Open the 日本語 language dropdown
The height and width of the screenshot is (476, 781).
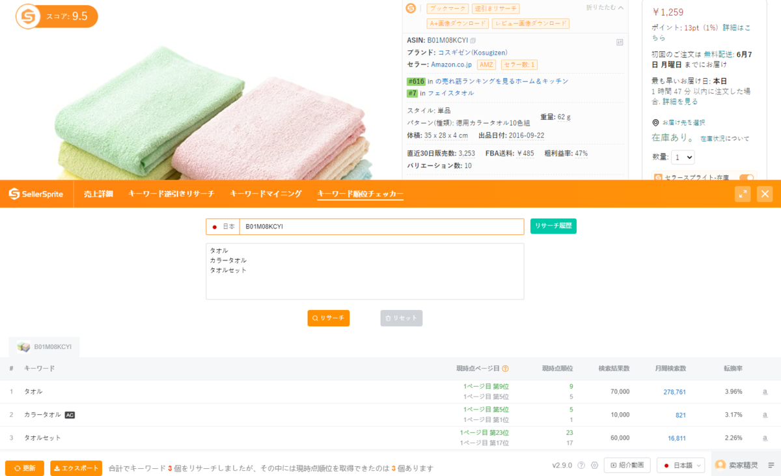[x=681, y=465]
